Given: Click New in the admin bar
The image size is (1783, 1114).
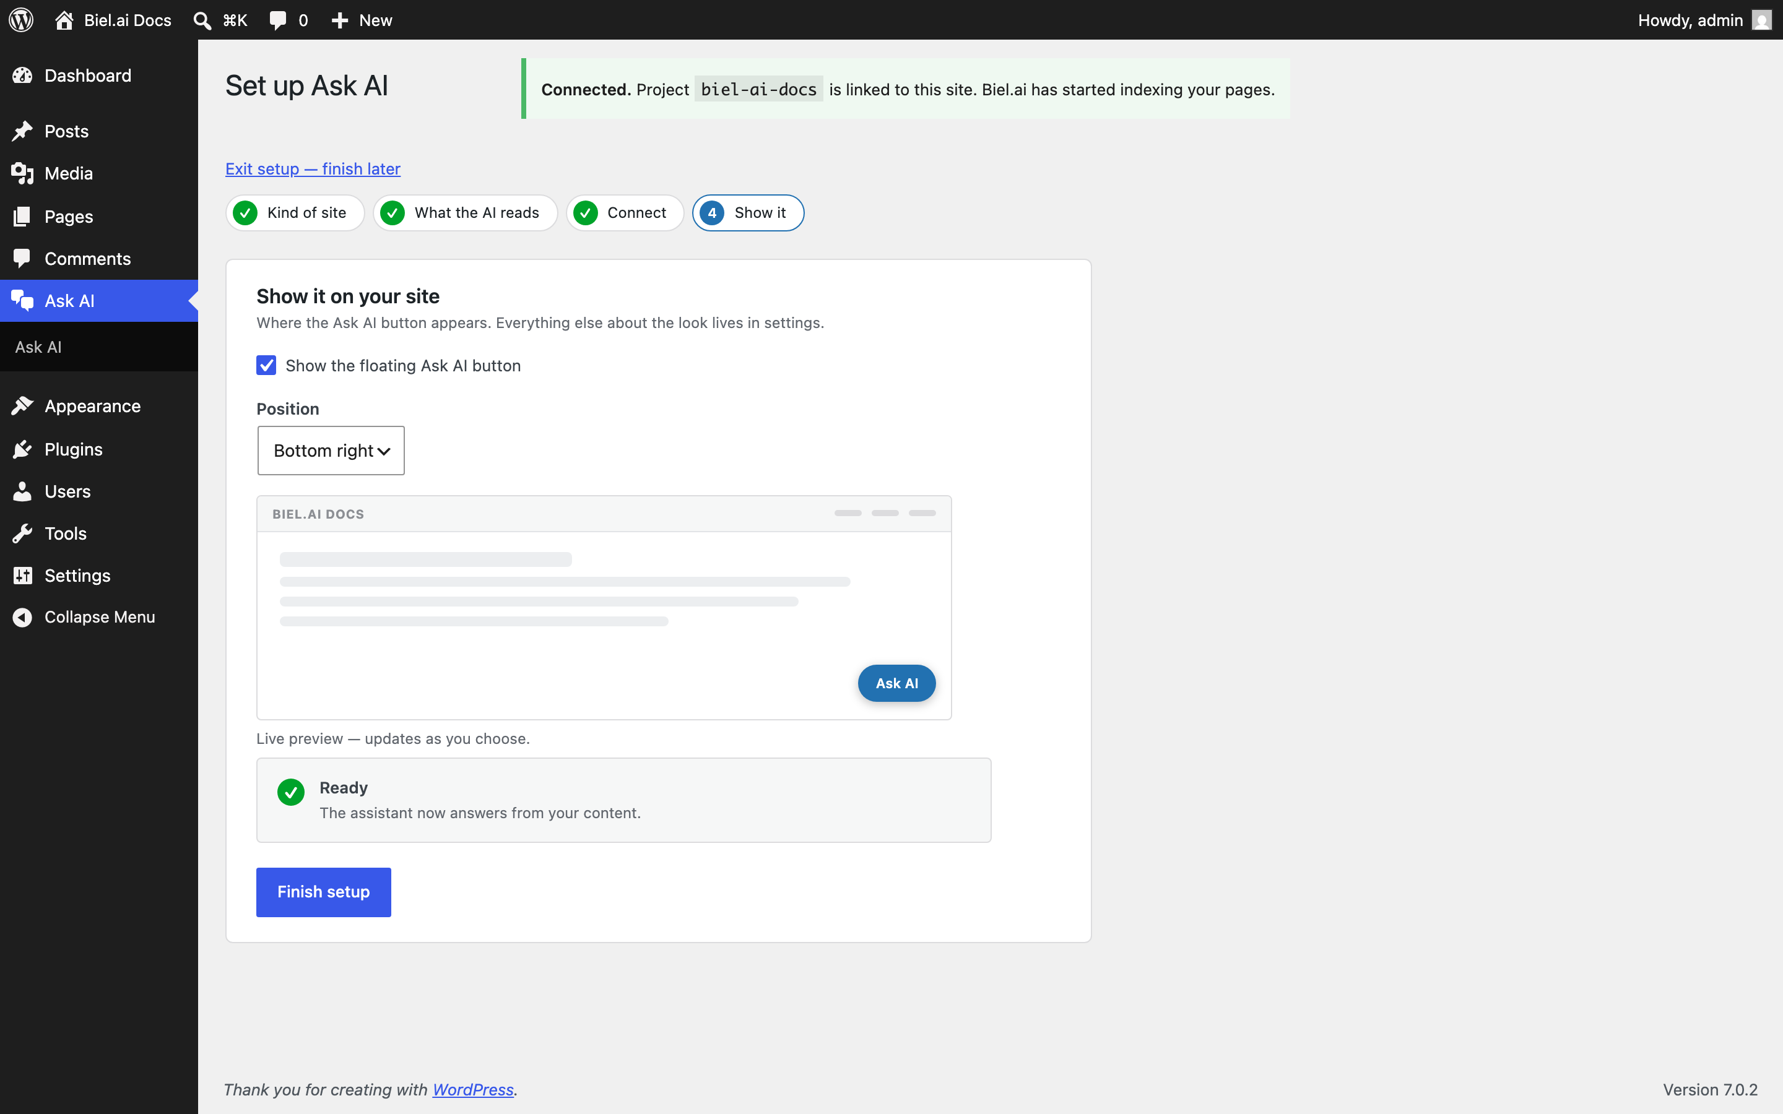Looking at the screenshot, I should point(362,20).
